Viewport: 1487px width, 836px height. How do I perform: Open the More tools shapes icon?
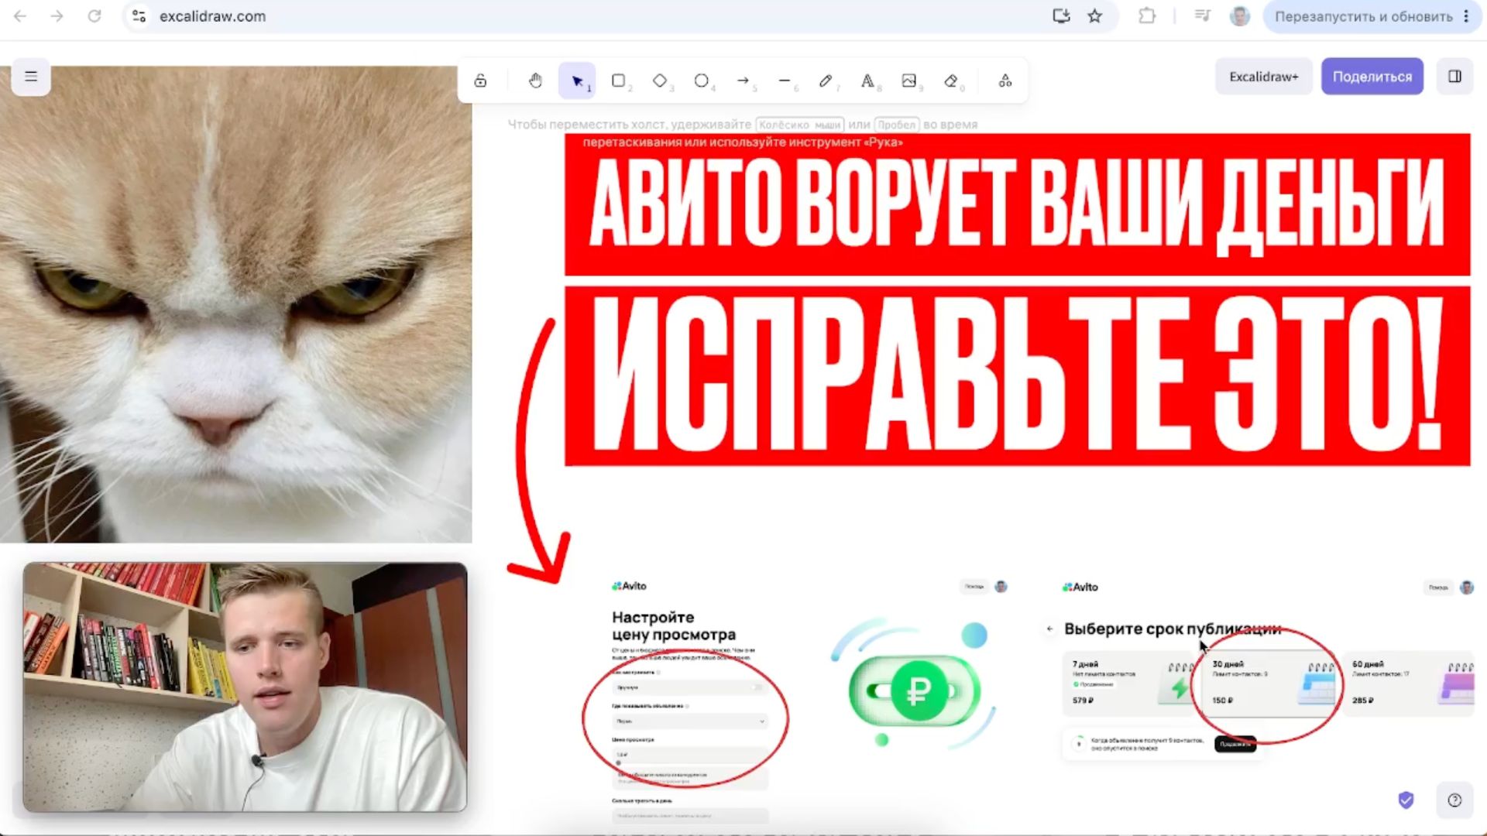[x=1005, y=81]
